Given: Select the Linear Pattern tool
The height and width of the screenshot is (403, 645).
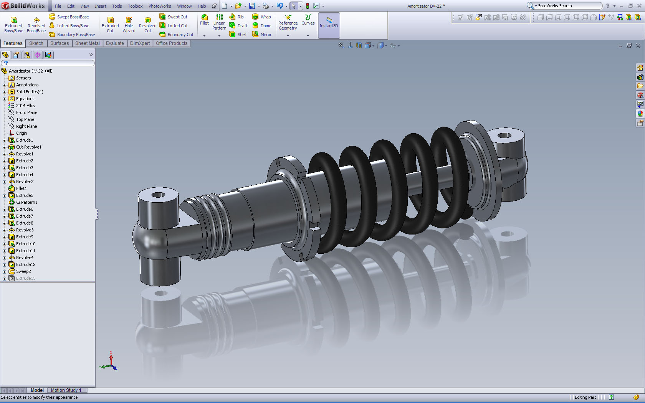Looking at the screenshot, I should [219, 22].
